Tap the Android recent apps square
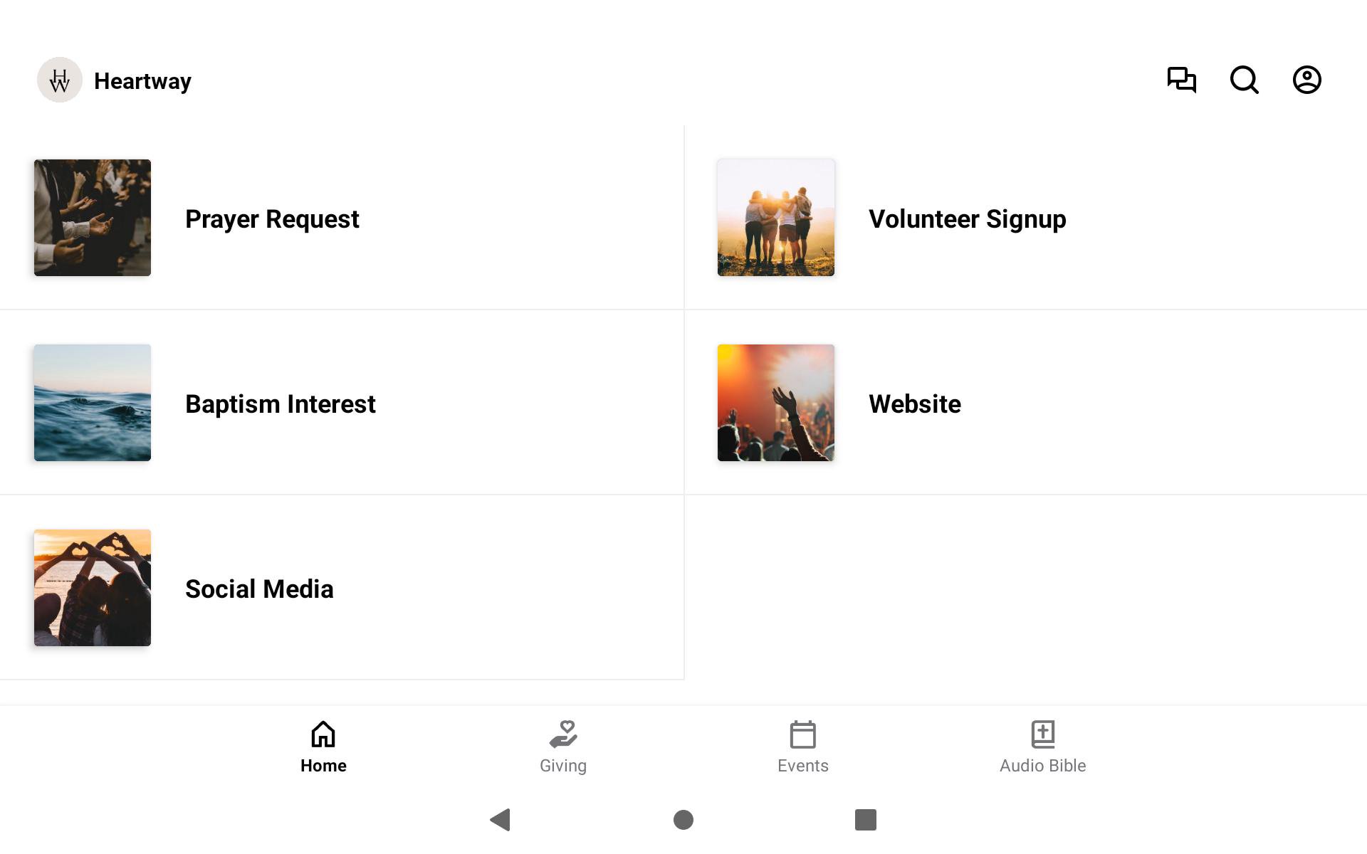Viewport: 1367px width, 854px height. click(x=865, y=820)
